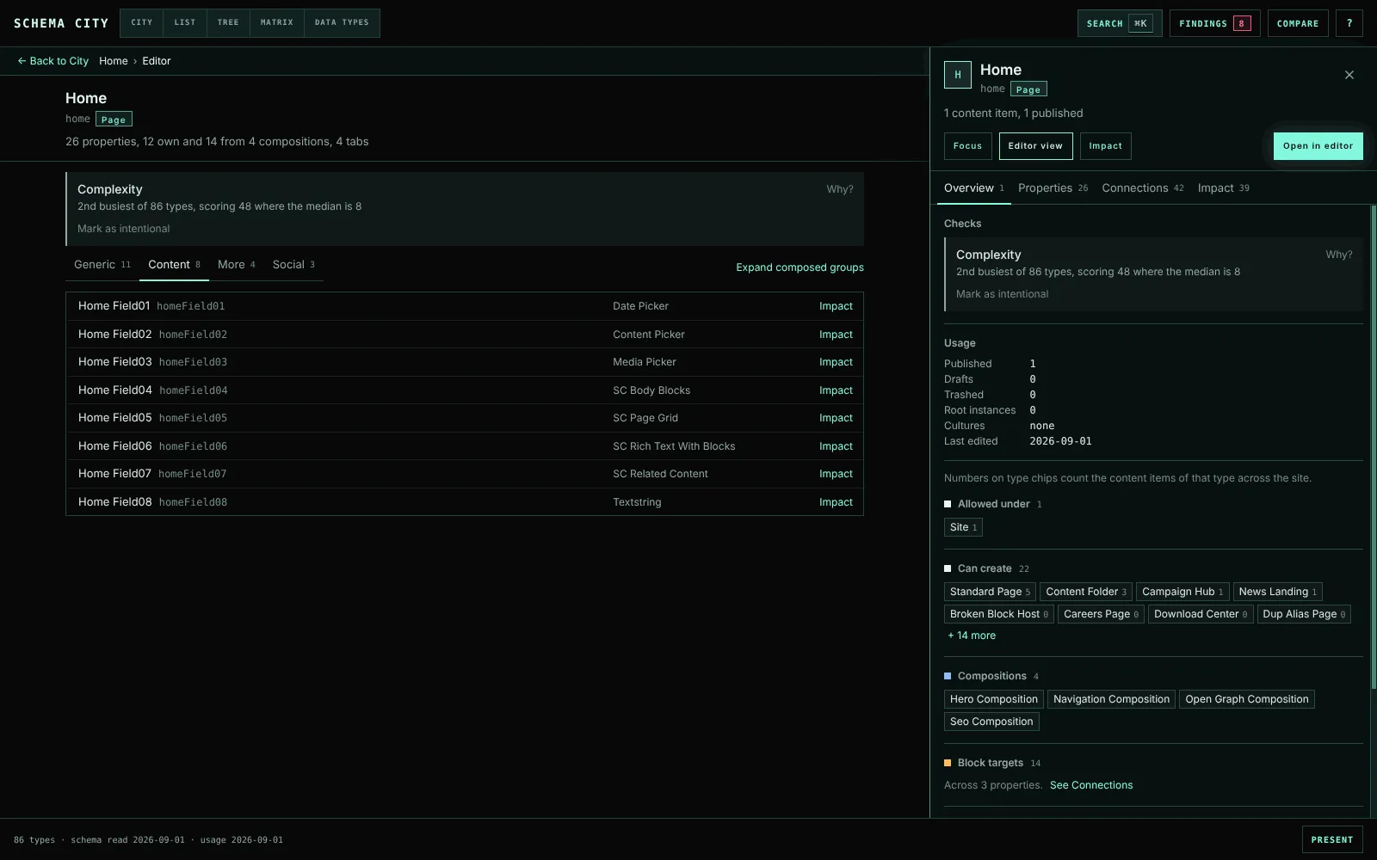Image resolution: width=1377 pixels, height=860 pixels.
Task: Mark side panel Complexity as intentional
Action: 1002,294
